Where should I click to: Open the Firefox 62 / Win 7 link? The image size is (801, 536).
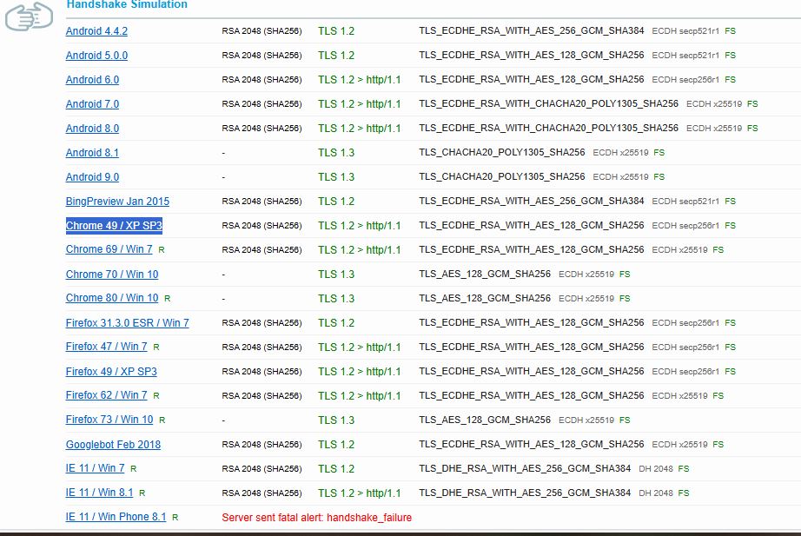point(106,396)
